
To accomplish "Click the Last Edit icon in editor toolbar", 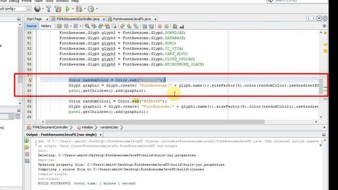I will [x=59, y=26].
